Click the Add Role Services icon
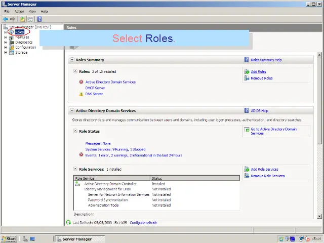324x243 pixels. pos(247,169)
